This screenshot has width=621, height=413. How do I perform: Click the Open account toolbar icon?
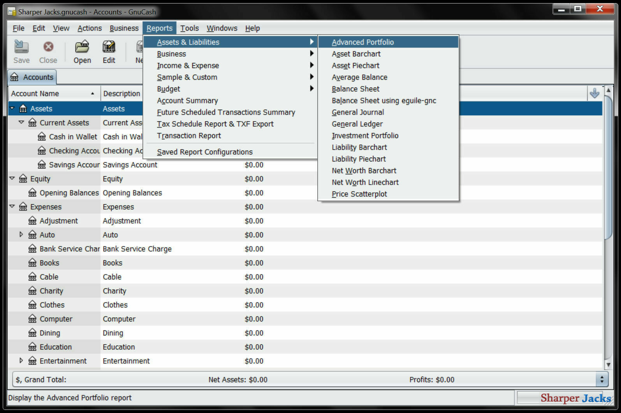point(82,47)
